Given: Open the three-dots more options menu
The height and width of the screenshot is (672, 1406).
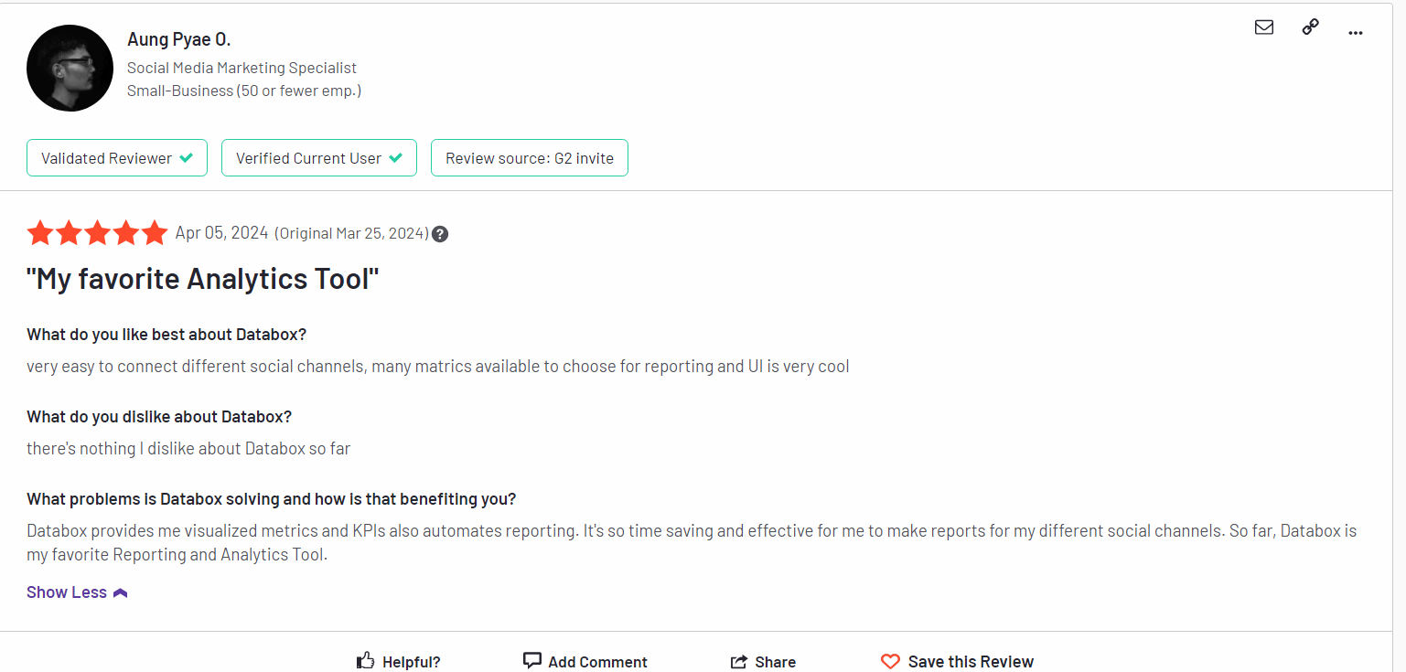Looking at the screenshot, I should [1356, 33].
